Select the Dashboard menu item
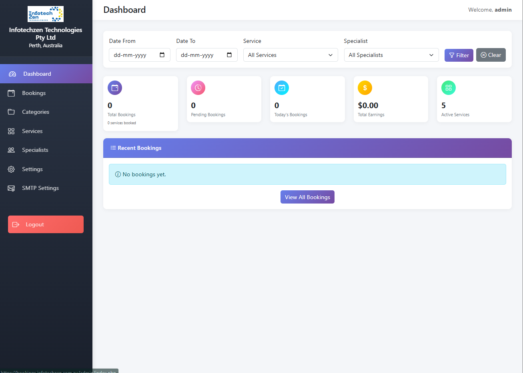The height and width of the screenshot is (373, 523). pyautogui.click(x=37, y=73)
